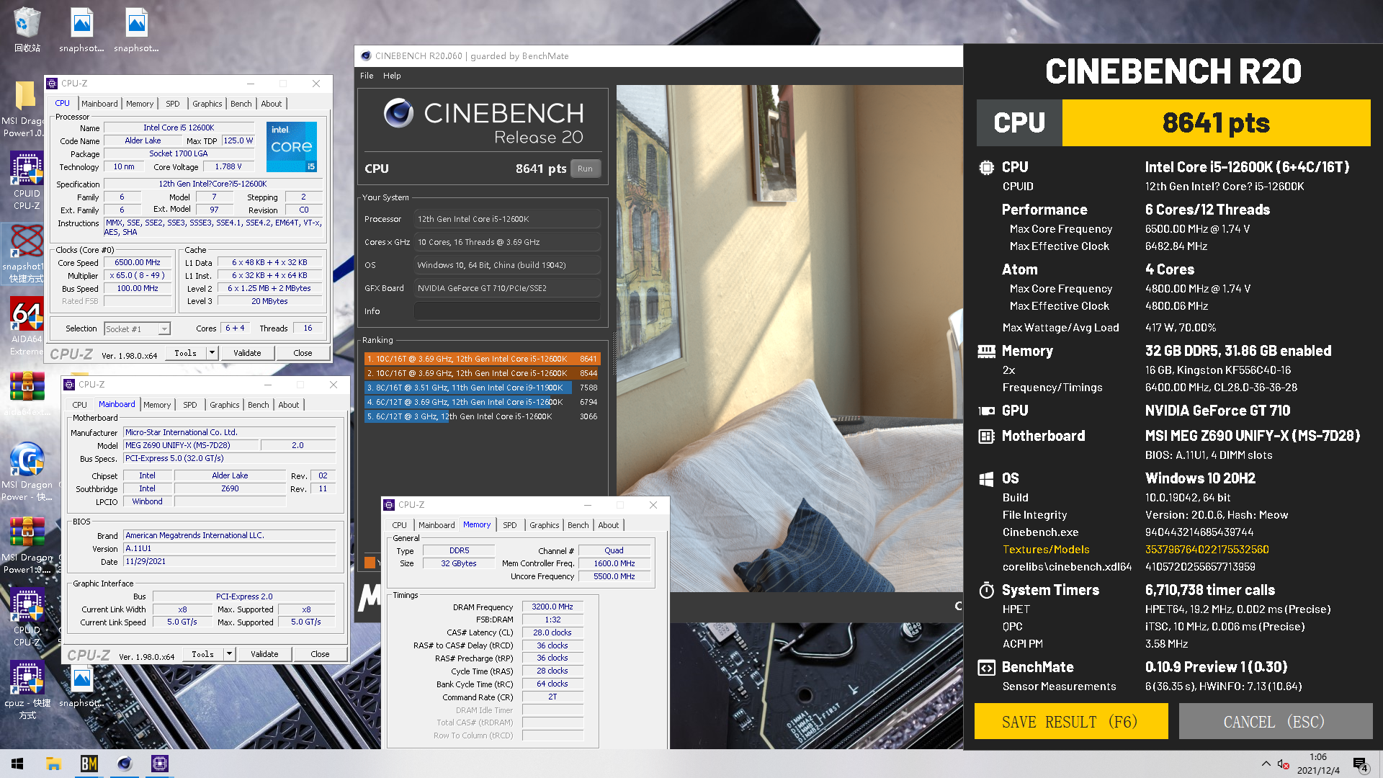This screenshot has height=778, width=1383.
Task: Open first snaphsot image file on desktop
Action: click(x=81, y=30)
